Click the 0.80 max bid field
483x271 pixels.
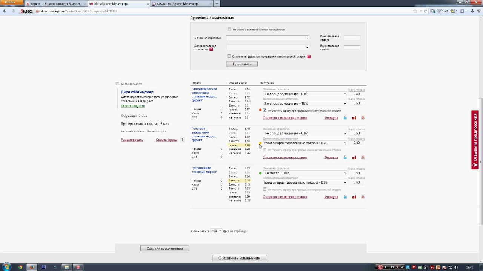click(357, 143)
